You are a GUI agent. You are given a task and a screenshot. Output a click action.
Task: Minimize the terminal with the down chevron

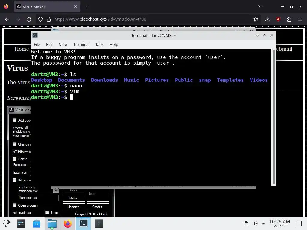pyautogui.click(x=258, y=35)
